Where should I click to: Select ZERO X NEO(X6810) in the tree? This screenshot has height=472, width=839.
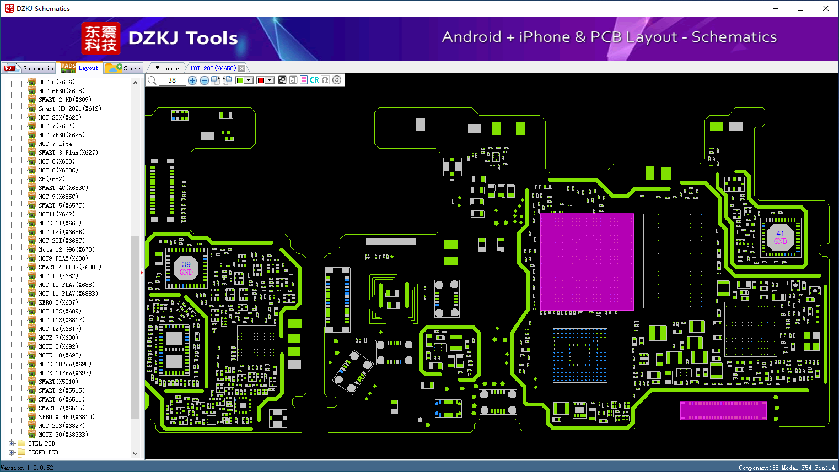pos(67,417)
